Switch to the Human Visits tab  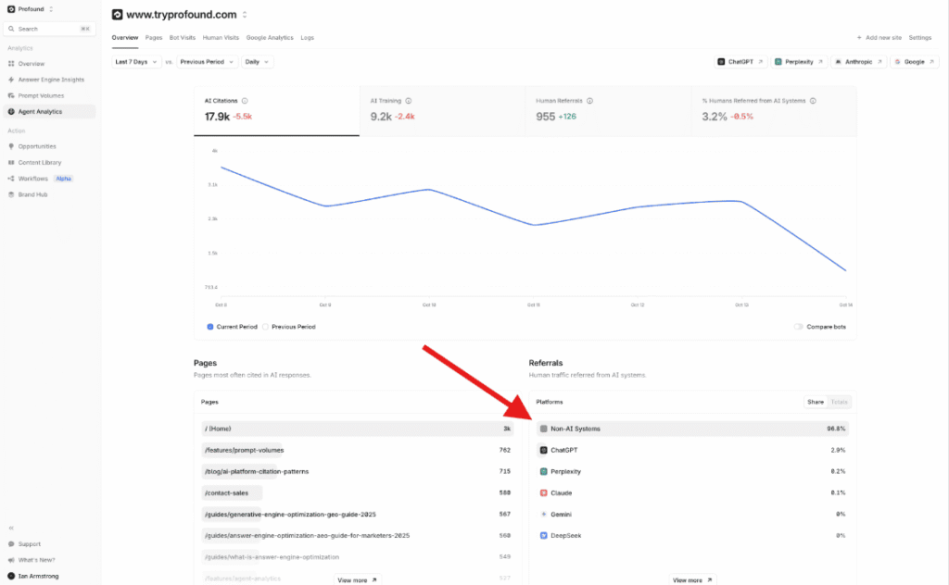[x=221, y=37]
